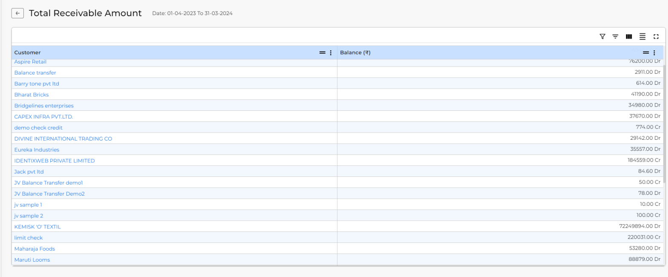Click the drag handle in Customer column header

click(x=322, y=52)
